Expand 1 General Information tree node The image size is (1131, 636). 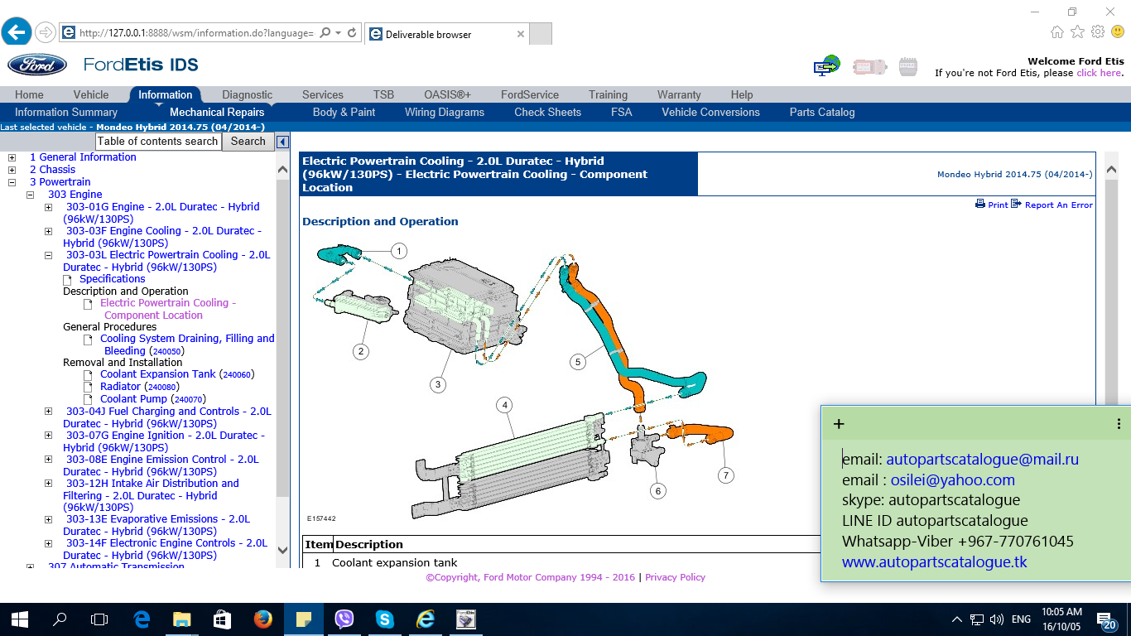[12, 157]
